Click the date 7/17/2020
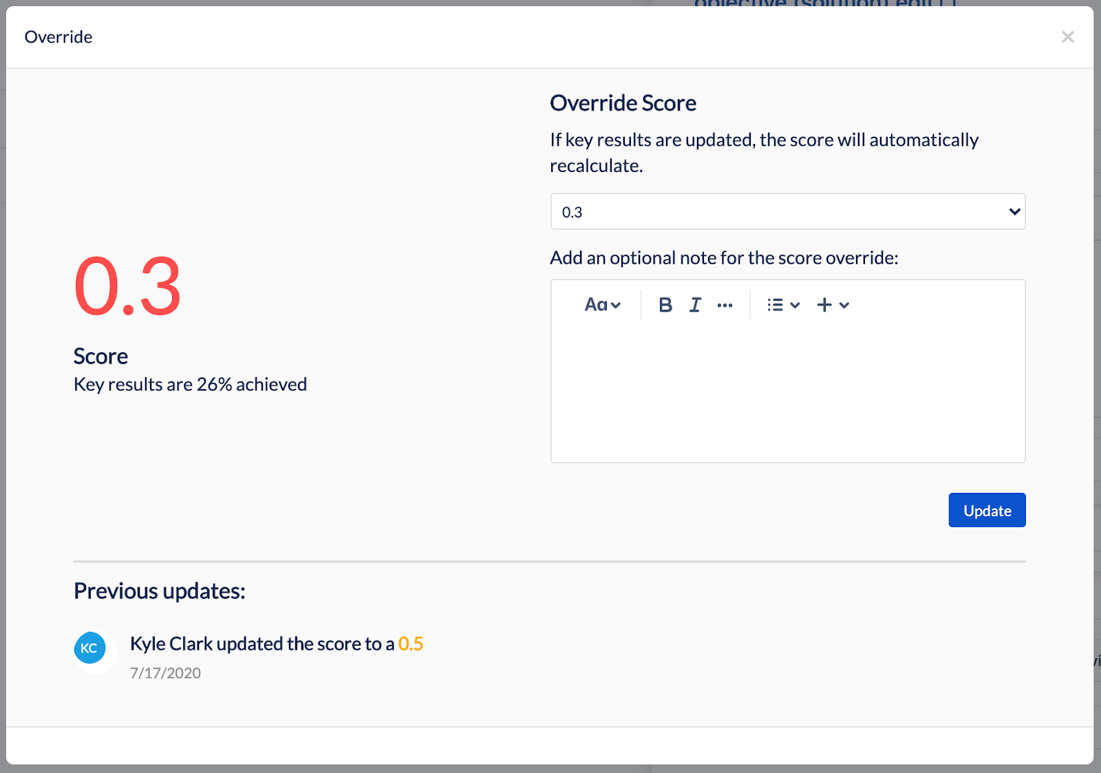The image size is (1101, 773). 165,673
